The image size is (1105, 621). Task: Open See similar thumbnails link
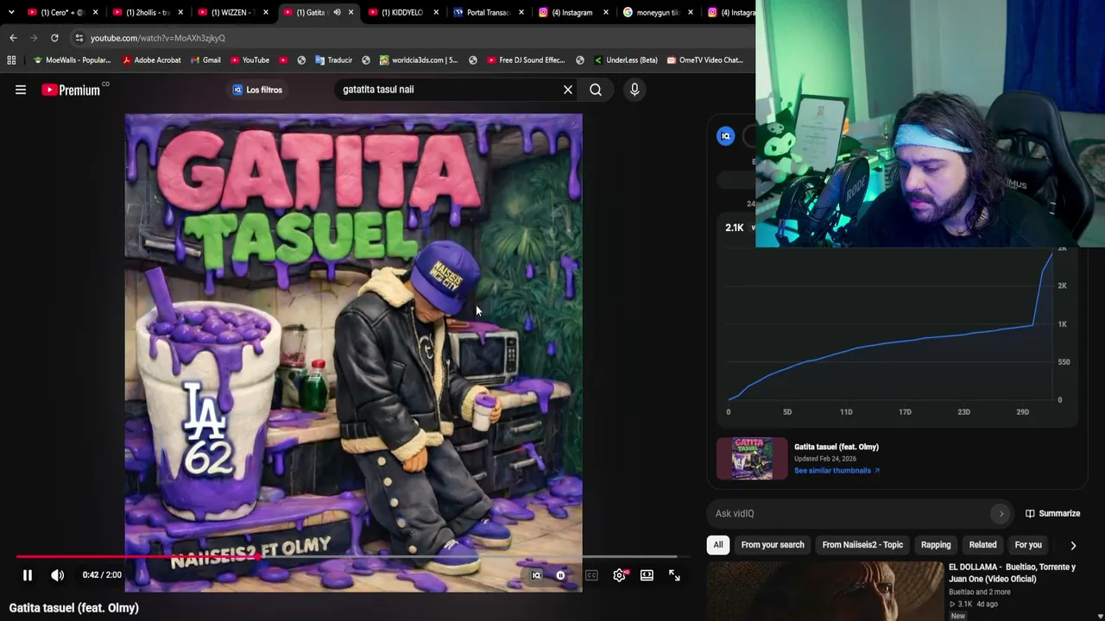[x=837, y=471]
